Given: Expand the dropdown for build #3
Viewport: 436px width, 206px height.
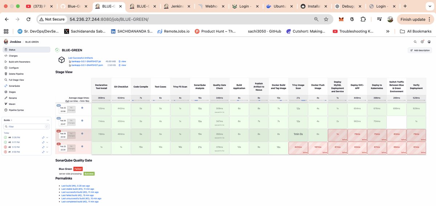Looking at the screenshot, I should click(47, 142).
